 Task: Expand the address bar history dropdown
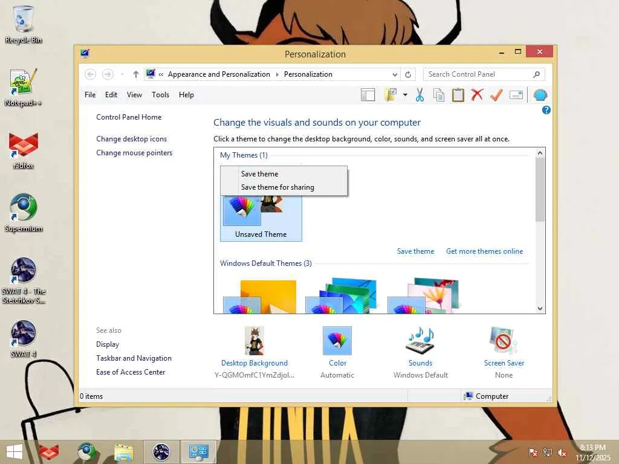click(395, 74)
